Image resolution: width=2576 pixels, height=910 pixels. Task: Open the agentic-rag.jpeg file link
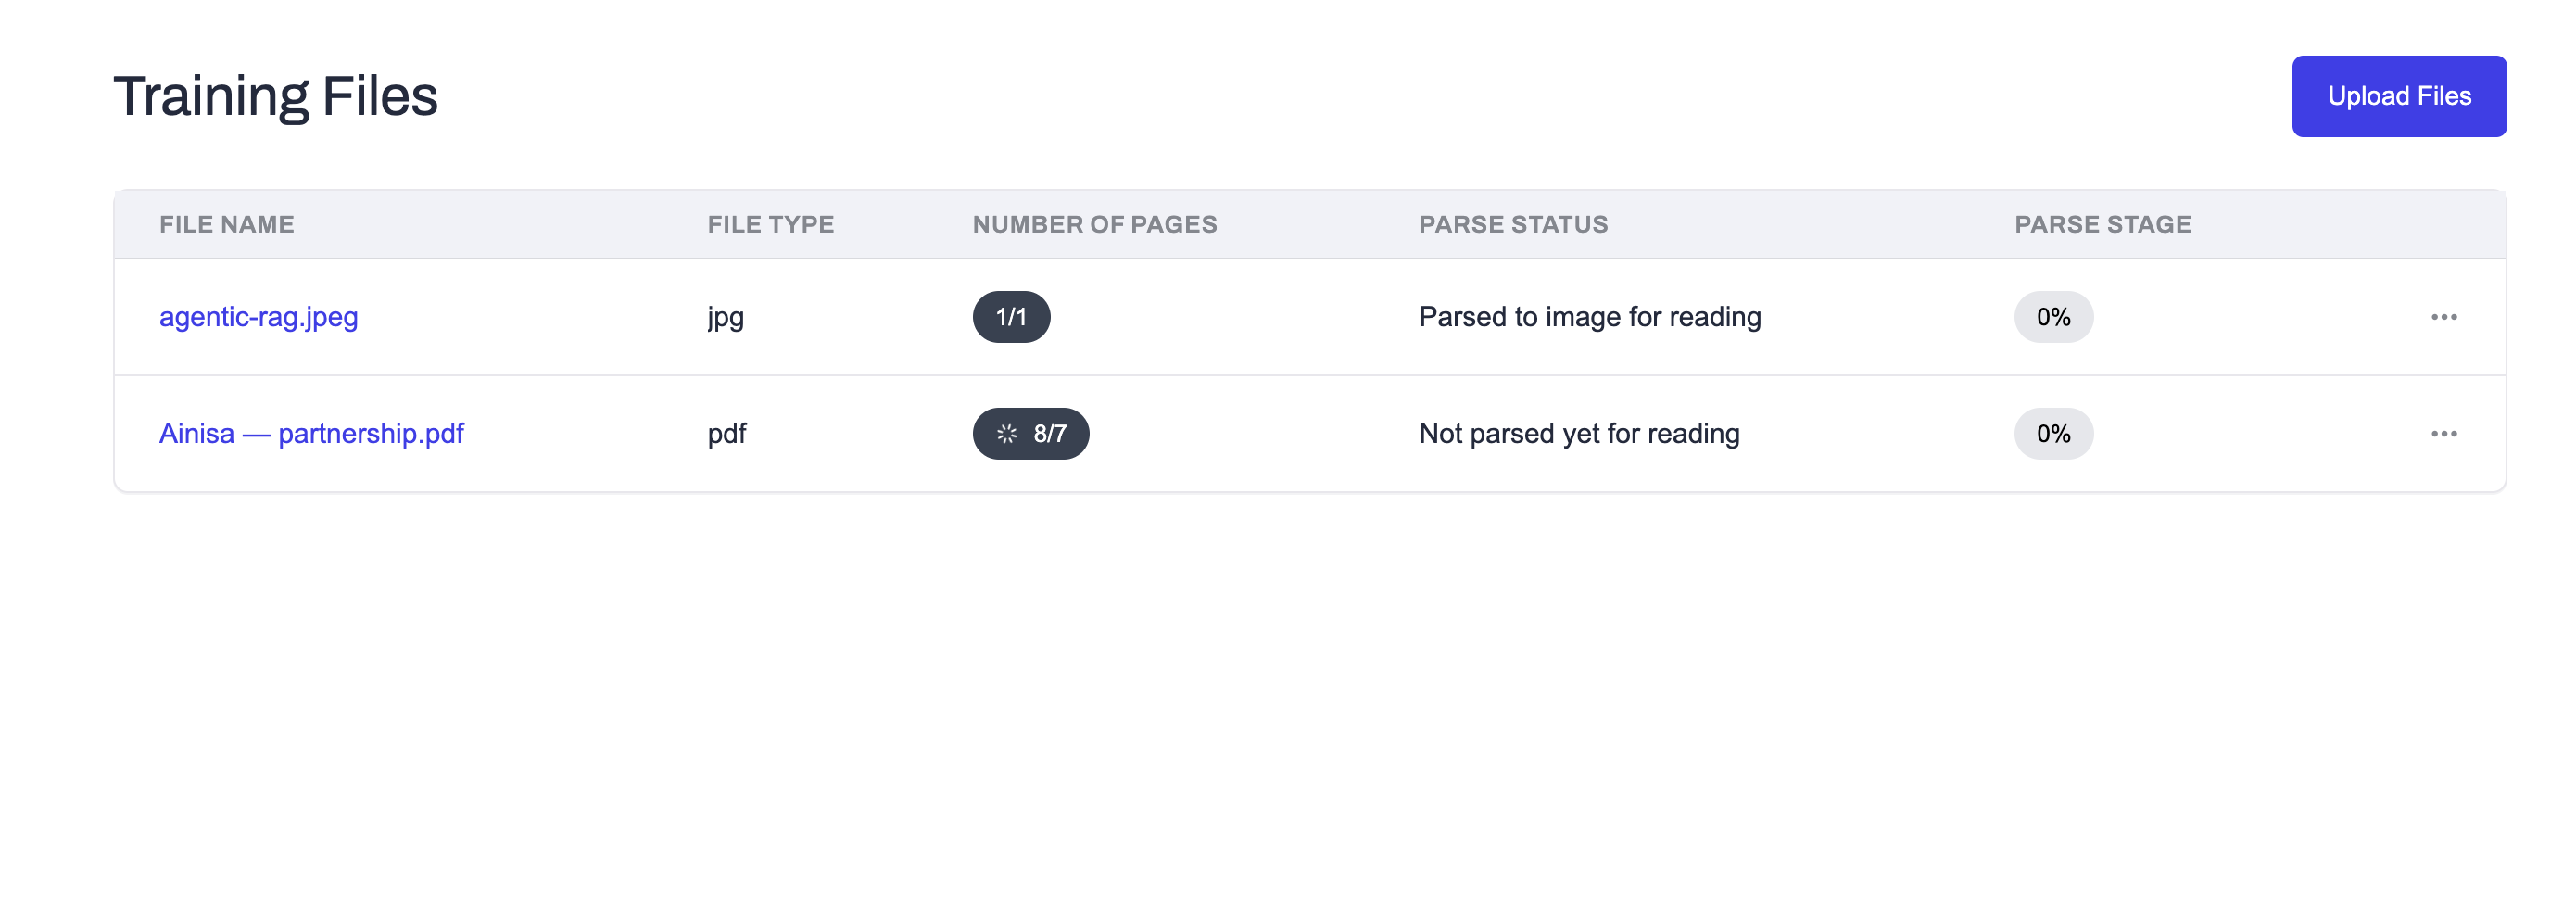pos(258,317)
